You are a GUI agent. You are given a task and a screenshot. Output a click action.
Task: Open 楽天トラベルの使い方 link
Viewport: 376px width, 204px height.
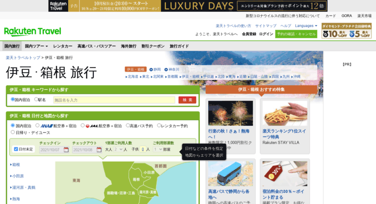[x=233, y=26]
